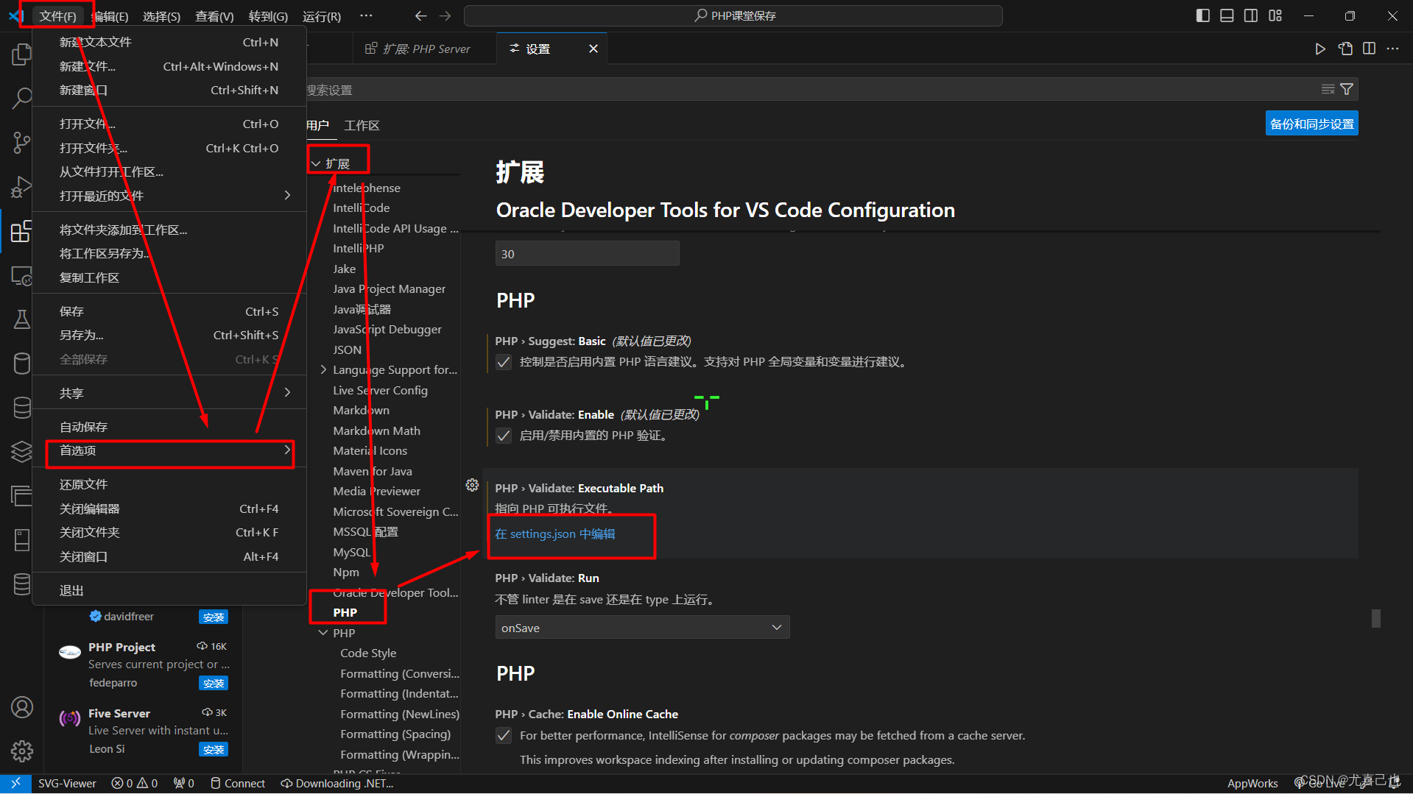The height and width of the screenshot is (794, 1413).
Task: Open the Extensions view icon
Action: click(21, 231)
